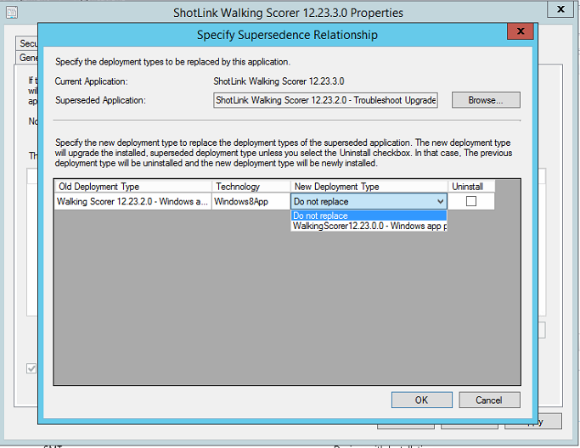The height and width of the screenshot is (448, 580).
Task: Select 'Do not replace' in dropdown list
Action: click(369, 216)
